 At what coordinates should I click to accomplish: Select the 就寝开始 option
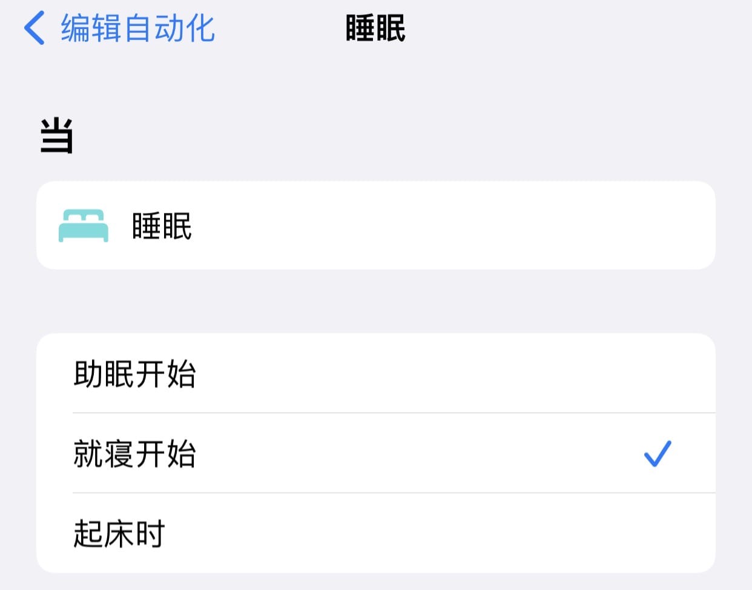376,453
